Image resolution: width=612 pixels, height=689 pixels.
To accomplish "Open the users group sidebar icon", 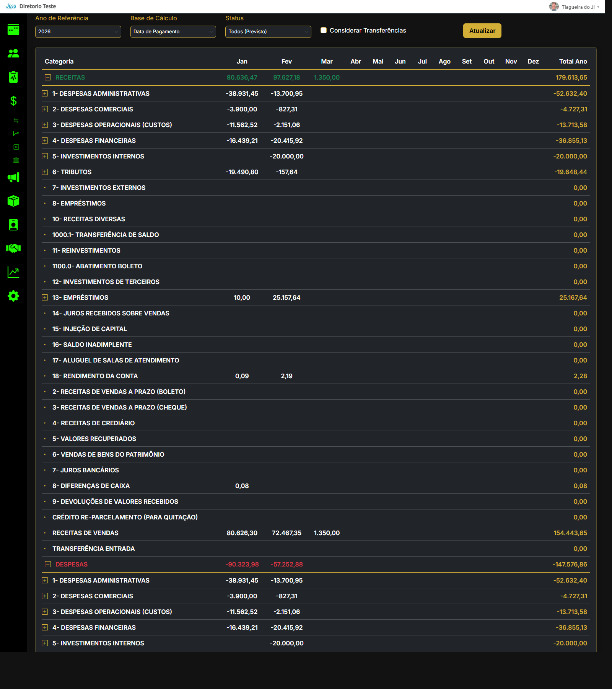I will tap(13, 53).
